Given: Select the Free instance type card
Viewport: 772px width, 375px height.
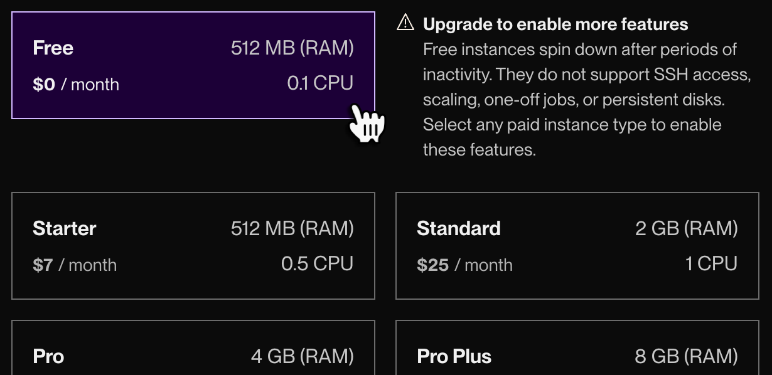Looking at the screenshot, I should point(193,65).
